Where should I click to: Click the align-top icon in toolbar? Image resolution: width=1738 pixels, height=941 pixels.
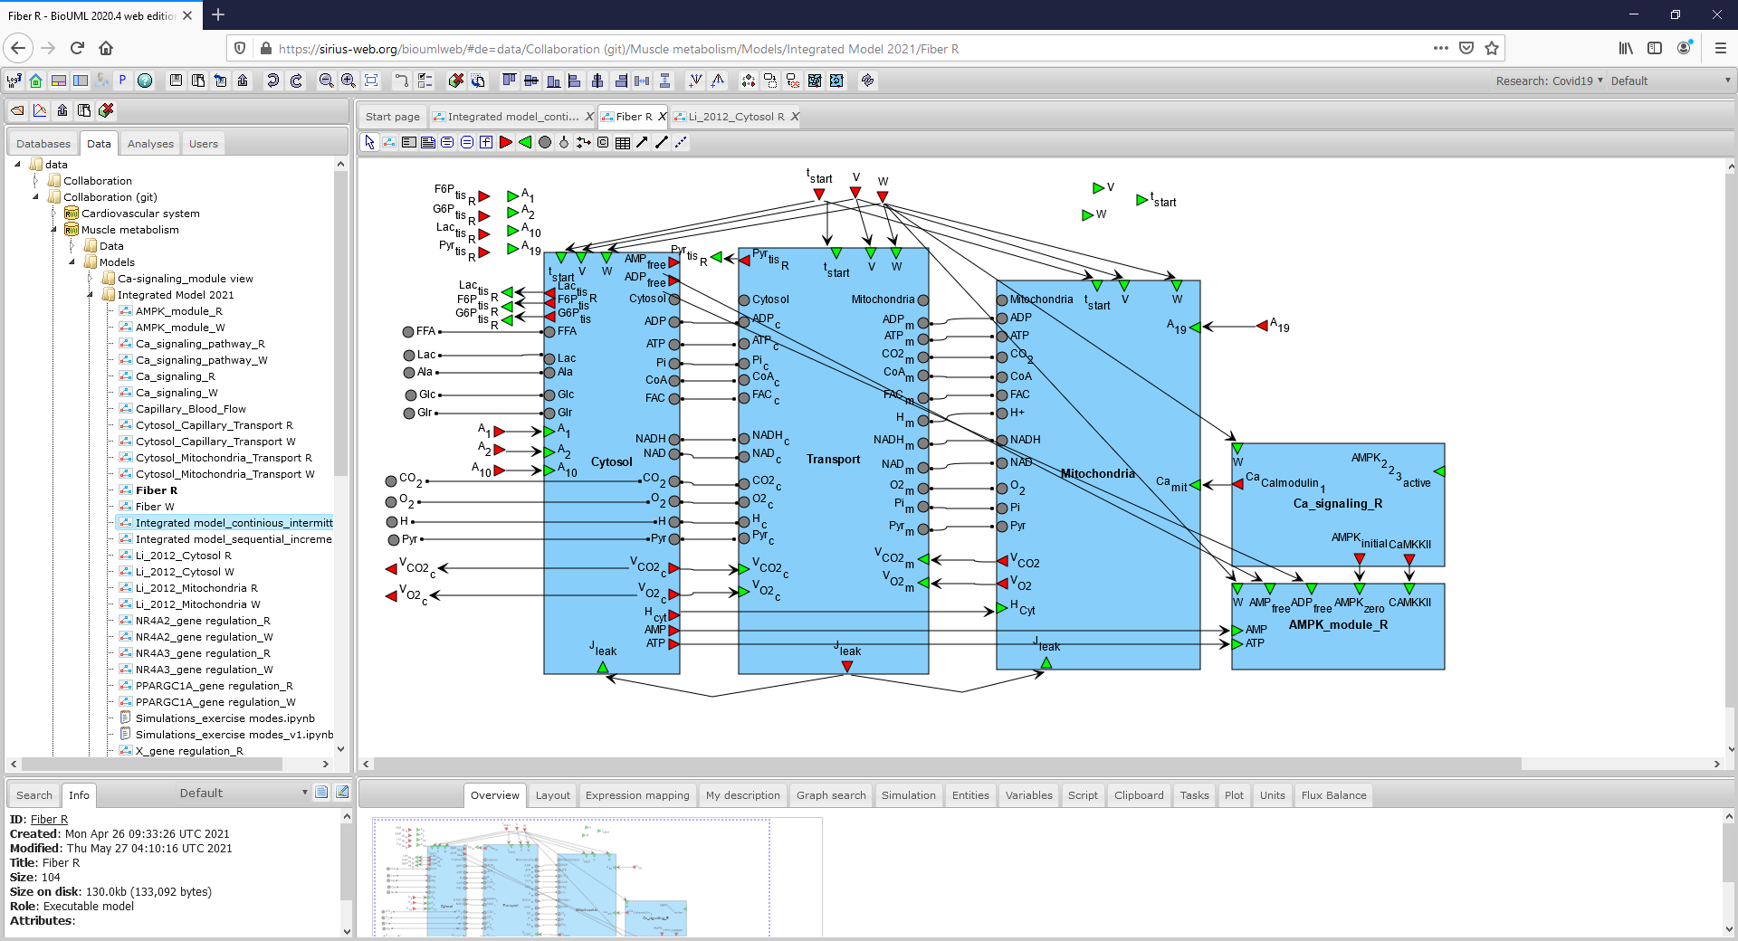[x=510, y=81]
